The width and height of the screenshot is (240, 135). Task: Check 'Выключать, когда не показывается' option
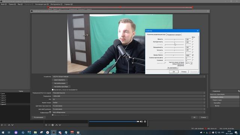pos(52,90)
